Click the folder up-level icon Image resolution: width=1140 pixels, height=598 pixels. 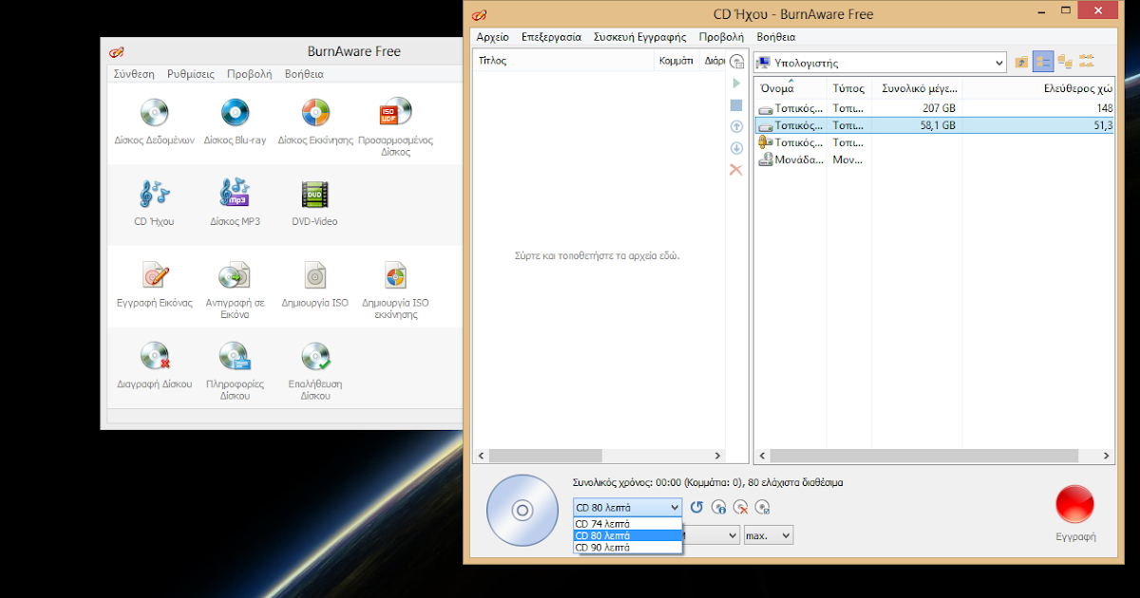pyautogui.click(x=1022, y=63)
